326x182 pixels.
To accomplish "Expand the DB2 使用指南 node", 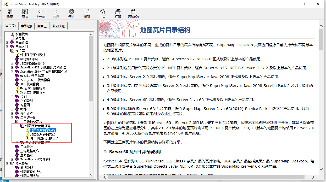I will (12, 84).
